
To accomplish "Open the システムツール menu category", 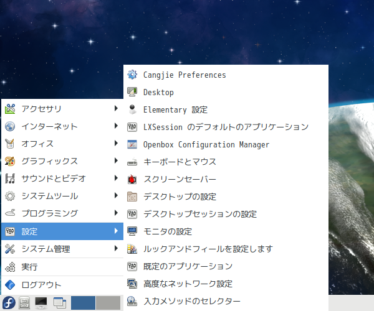I will point(62,196).
